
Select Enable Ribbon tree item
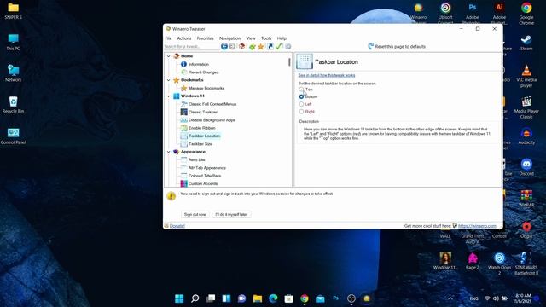click(x=201, y=128)
